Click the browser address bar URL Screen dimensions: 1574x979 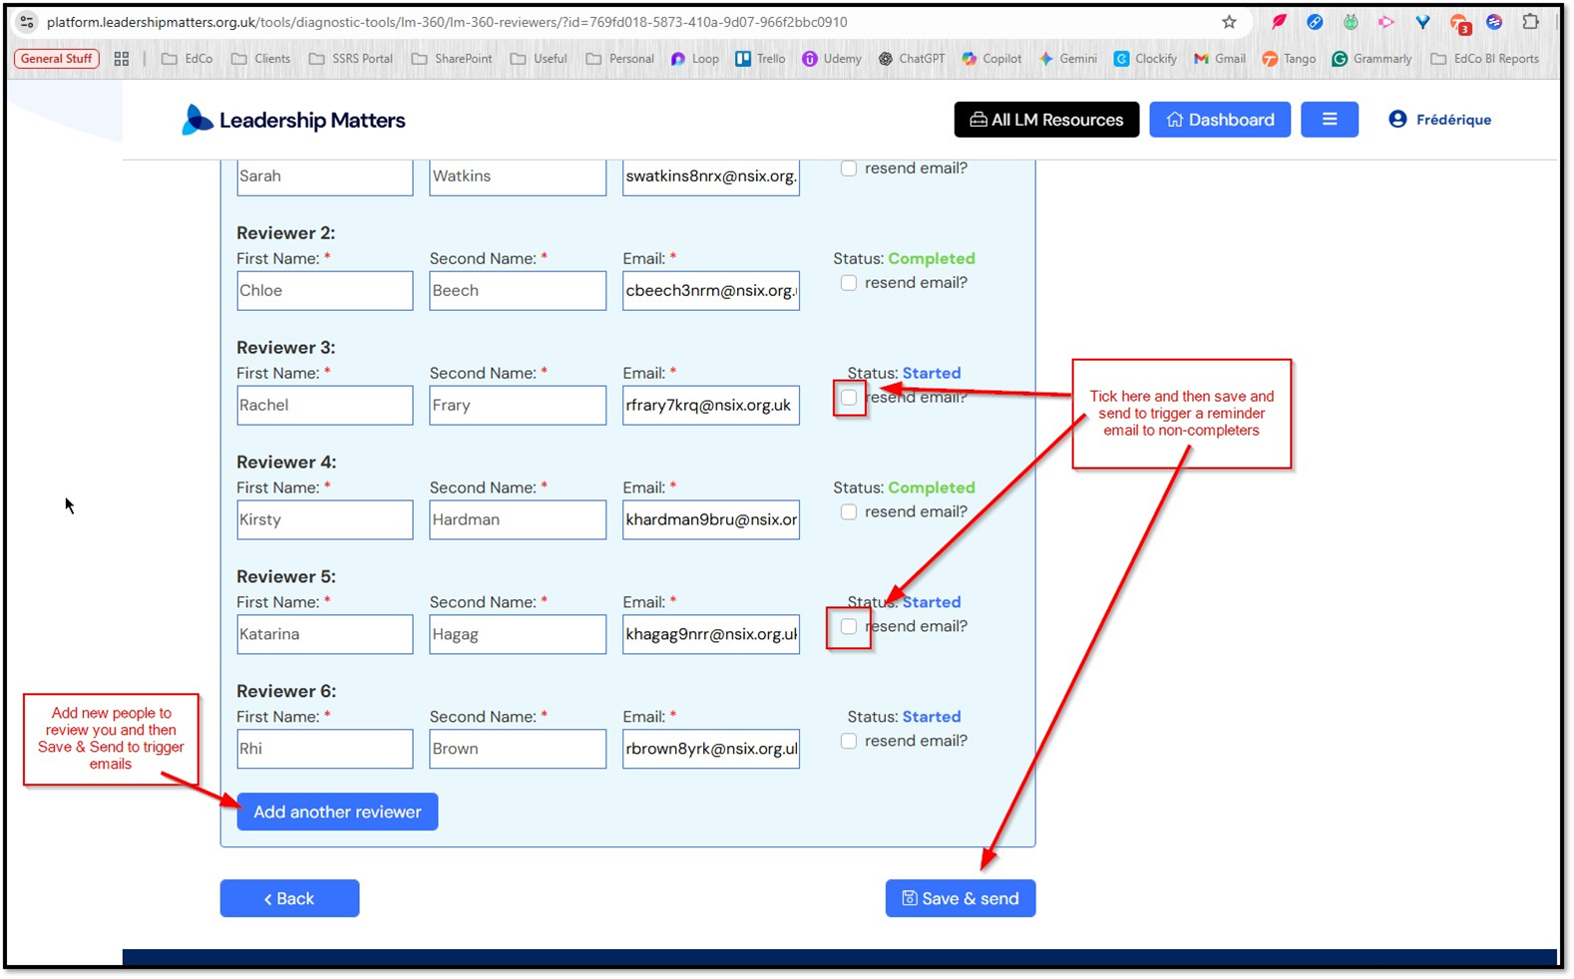[447, 22]
